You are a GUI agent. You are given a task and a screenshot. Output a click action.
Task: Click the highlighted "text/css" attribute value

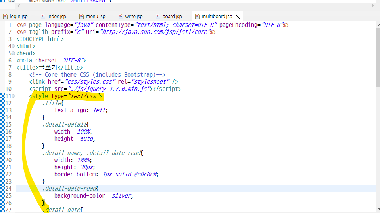[83, 96]
